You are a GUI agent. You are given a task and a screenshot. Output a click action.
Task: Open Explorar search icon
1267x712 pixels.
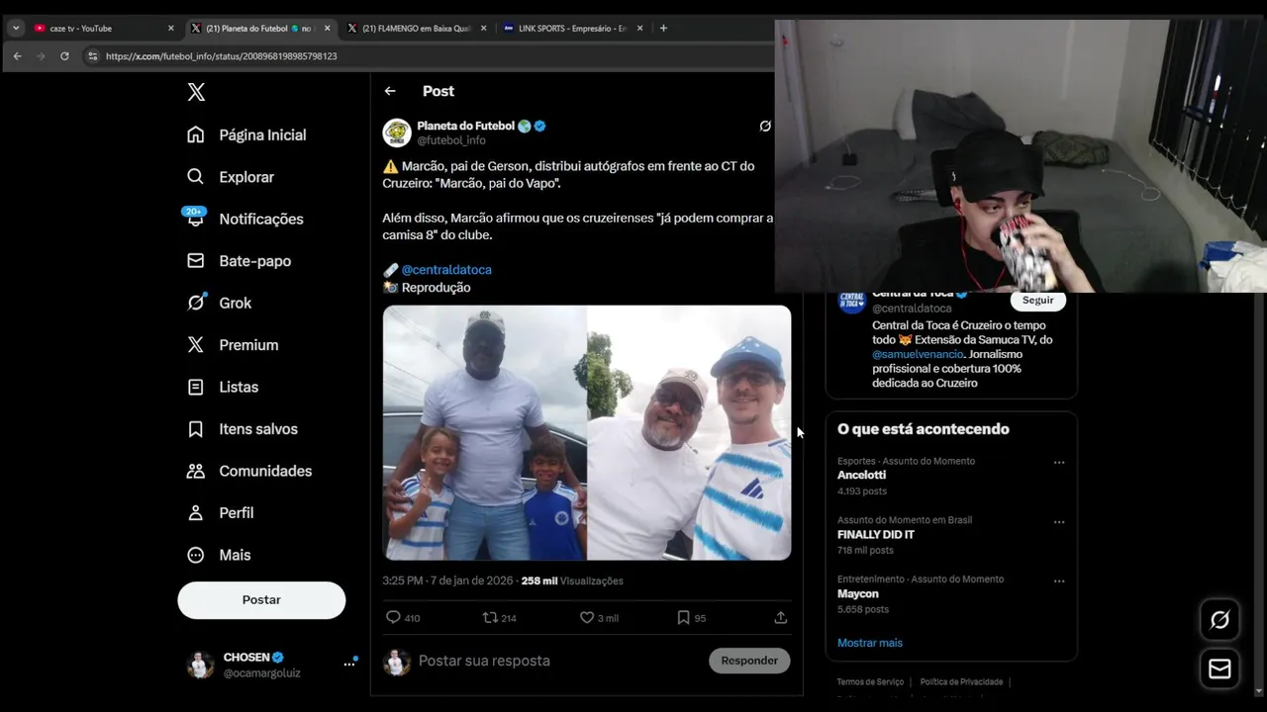[x=196, y=177]
